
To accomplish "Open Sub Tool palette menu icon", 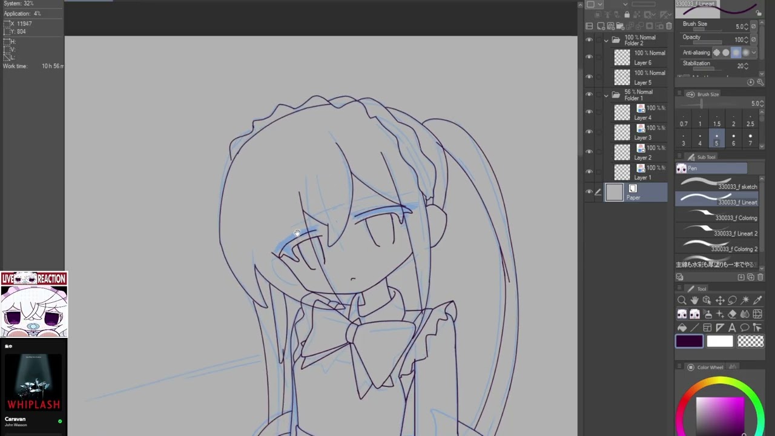I will (x=680, y=157).
